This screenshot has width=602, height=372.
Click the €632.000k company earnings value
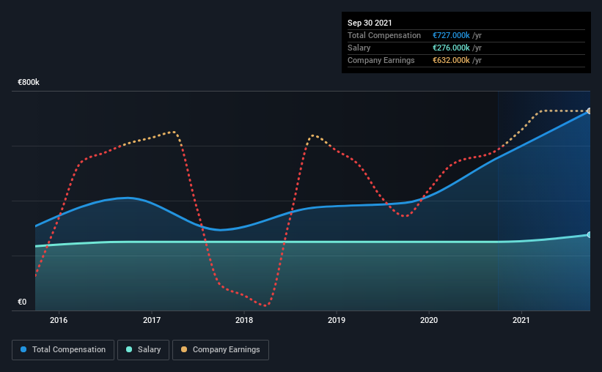(x=451, y=60)
